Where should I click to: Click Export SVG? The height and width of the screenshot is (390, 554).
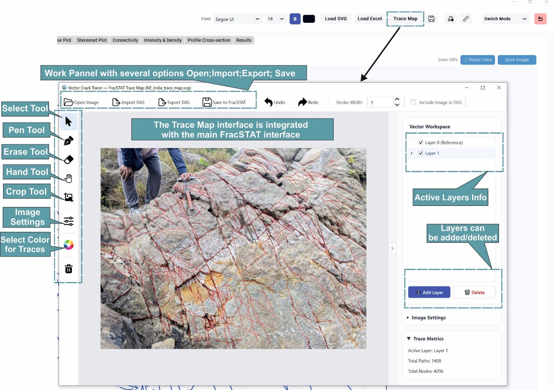click(174, 102)
